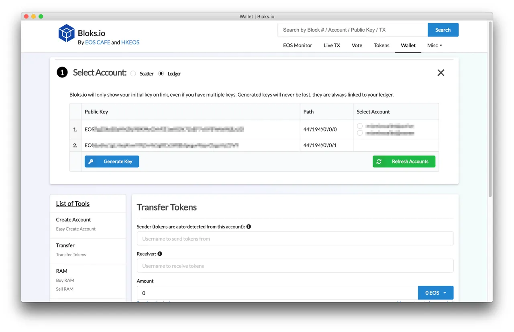Open the Misc dropdown menu

pos(434,45)
